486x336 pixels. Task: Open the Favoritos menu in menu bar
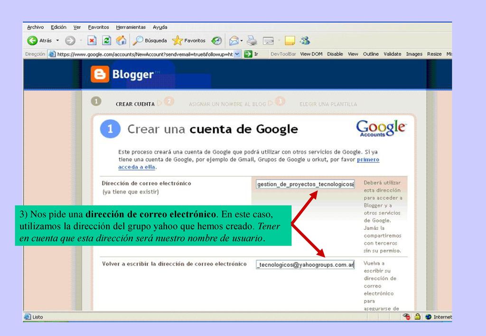coord(98,27)
